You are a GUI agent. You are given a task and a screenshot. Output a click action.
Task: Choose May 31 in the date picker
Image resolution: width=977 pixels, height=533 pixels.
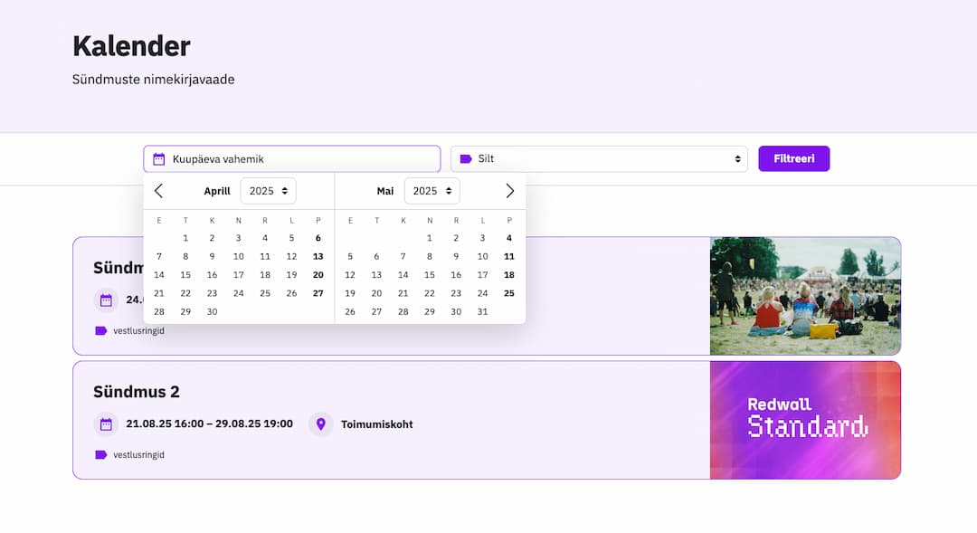(482, 311)
